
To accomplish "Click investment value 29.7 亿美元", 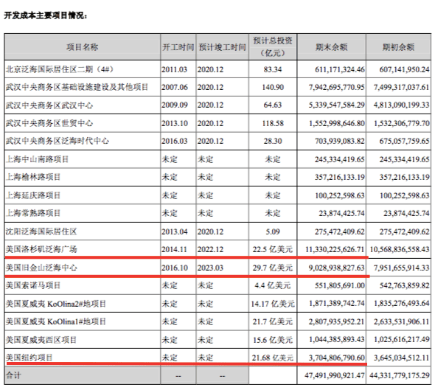I will click(x=273, y=268).
